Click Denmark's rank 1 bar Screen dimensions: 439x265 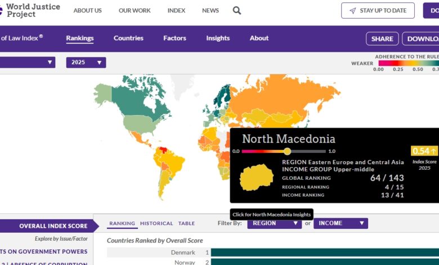(325, 252)
